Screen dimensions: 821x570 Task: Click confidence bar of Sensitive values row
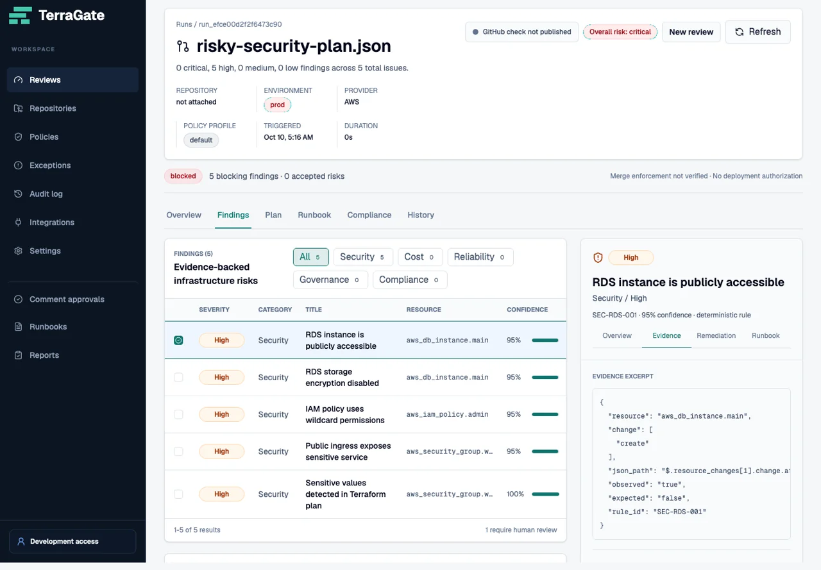pos(545,494)
